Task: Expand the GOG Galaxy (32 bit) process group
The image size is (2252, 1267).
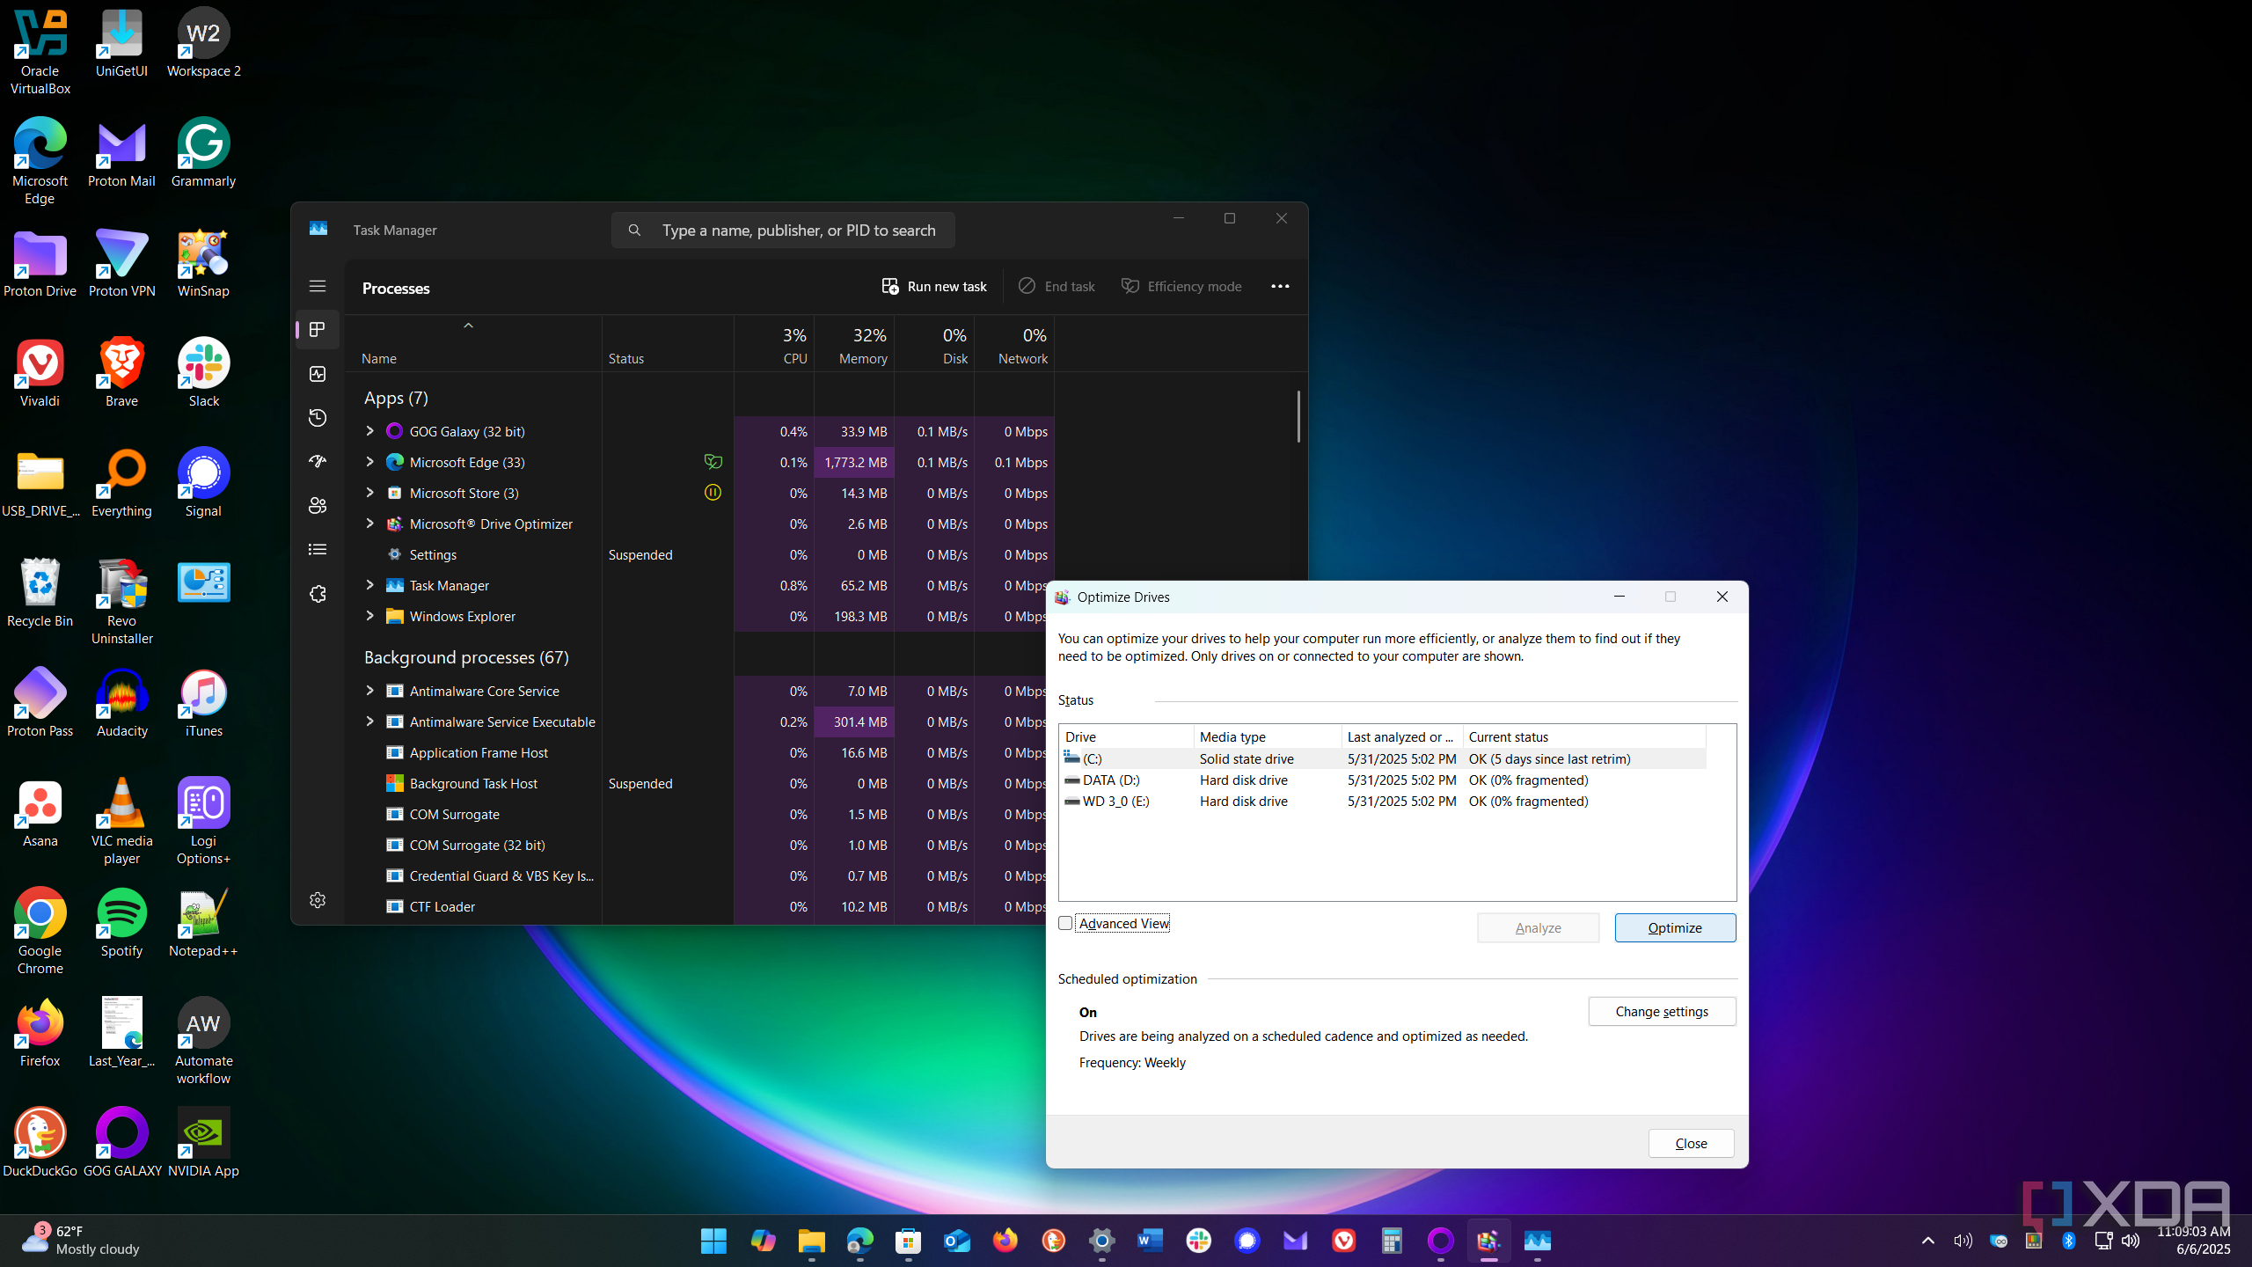Action: coord(369,431)
